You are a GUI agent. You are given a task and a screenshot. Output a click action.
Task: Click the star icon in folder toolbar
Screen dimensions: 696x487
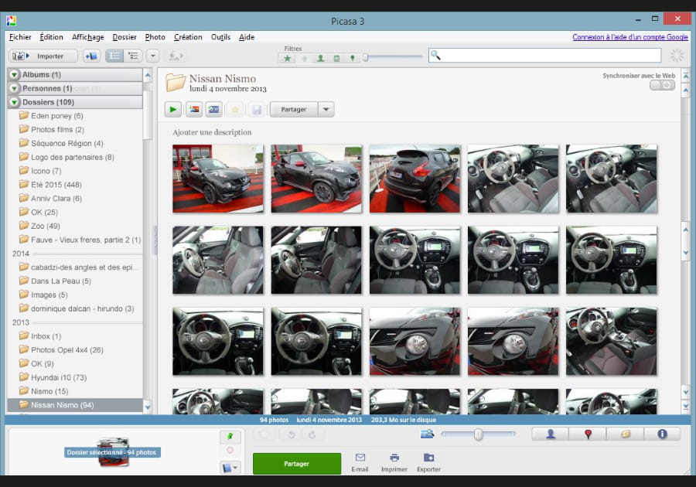[235, 109]
